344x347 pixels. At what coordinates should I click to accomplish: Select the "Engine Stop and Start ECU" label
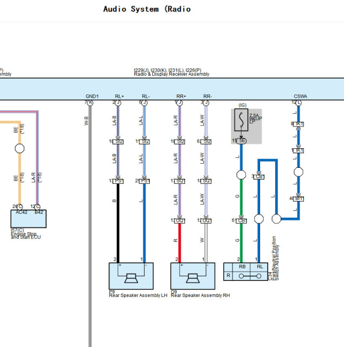coord(26,236)
